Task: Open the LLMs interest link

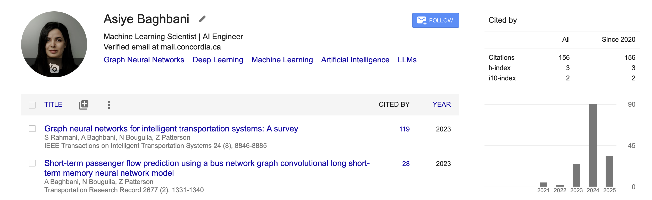Action: (407, 60)
